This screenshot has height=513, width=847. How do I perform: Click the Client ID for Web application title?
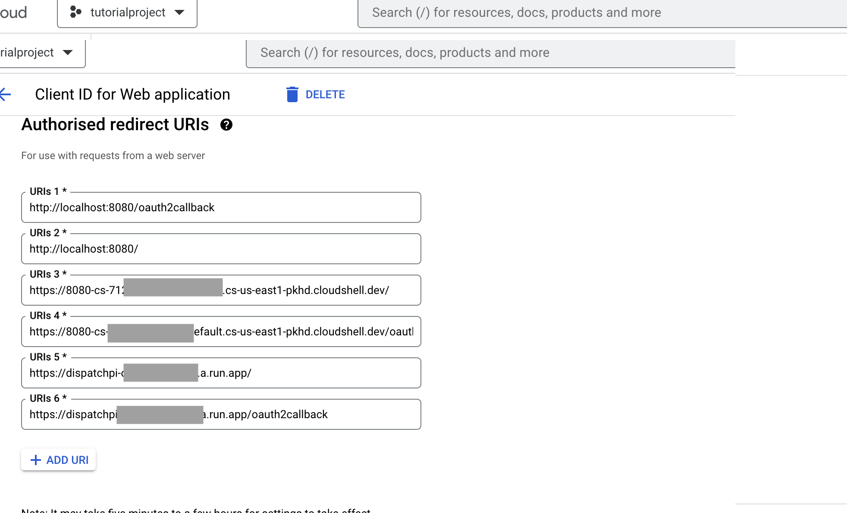click(132, 94)
